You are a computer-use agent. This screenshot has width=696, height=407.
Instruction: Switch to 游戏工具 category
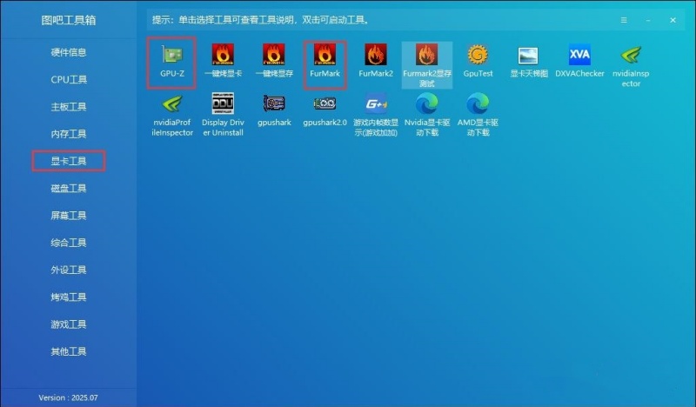point(69,324)
